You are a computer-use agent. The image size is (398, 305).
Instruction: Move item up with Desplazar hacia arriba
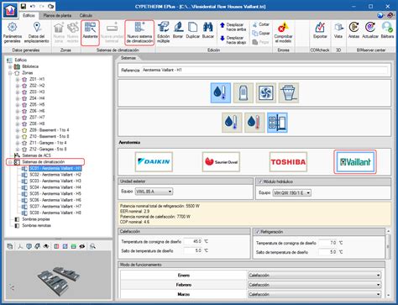click(233, 27)
